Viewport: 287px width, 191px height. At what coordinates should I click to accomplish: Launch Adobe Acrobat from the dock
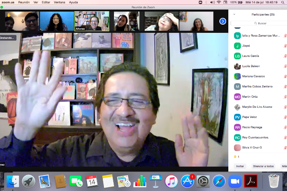[250, 181]
